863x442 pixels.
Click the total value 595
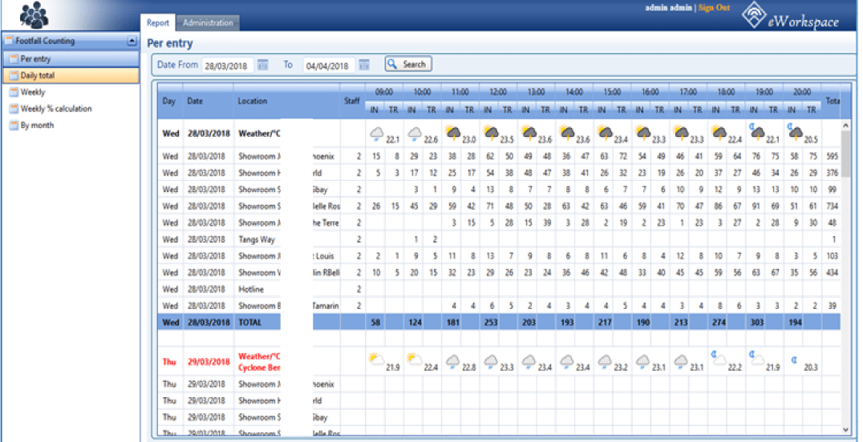[832, 156]
